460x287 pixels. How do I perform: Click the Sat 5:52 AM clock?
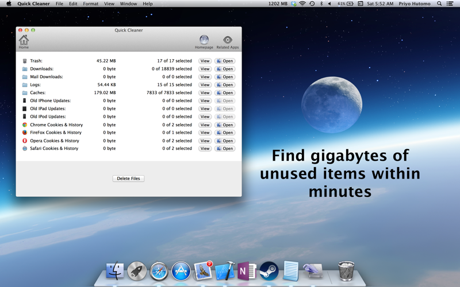(x=380, y=3)
